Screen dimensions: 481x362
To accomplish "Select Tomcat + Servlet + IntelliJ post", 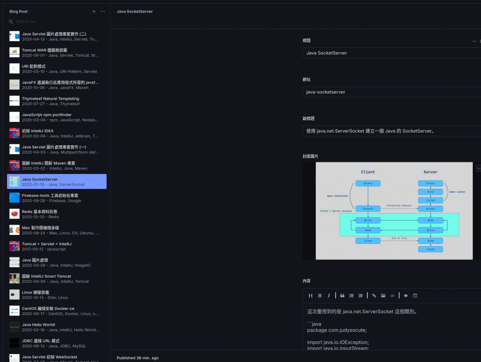I will point(57,246).
